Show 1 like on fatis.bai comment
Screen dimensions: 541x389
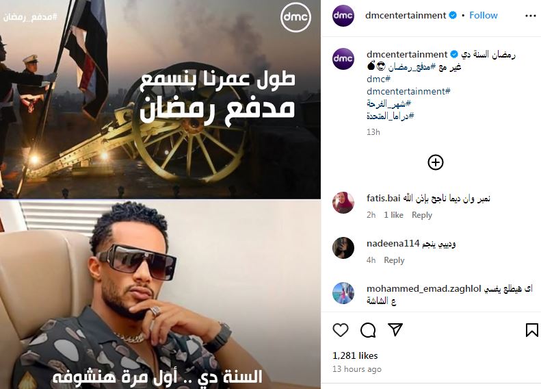pyautogui.click(x=394, y=215)
